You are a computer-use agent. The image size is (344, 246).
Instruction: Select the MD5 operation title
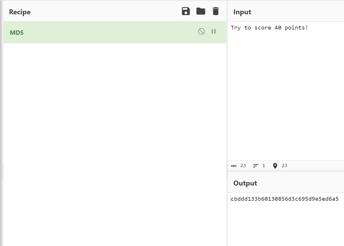(x=17, y=32)
